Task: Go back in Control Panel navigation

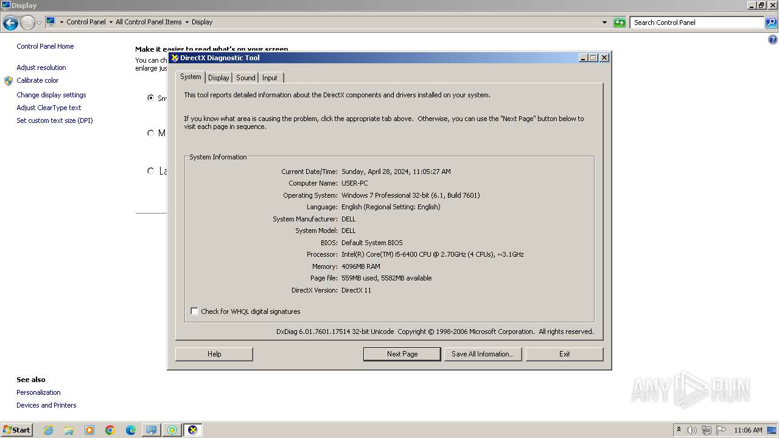Action: pos(10,23)
